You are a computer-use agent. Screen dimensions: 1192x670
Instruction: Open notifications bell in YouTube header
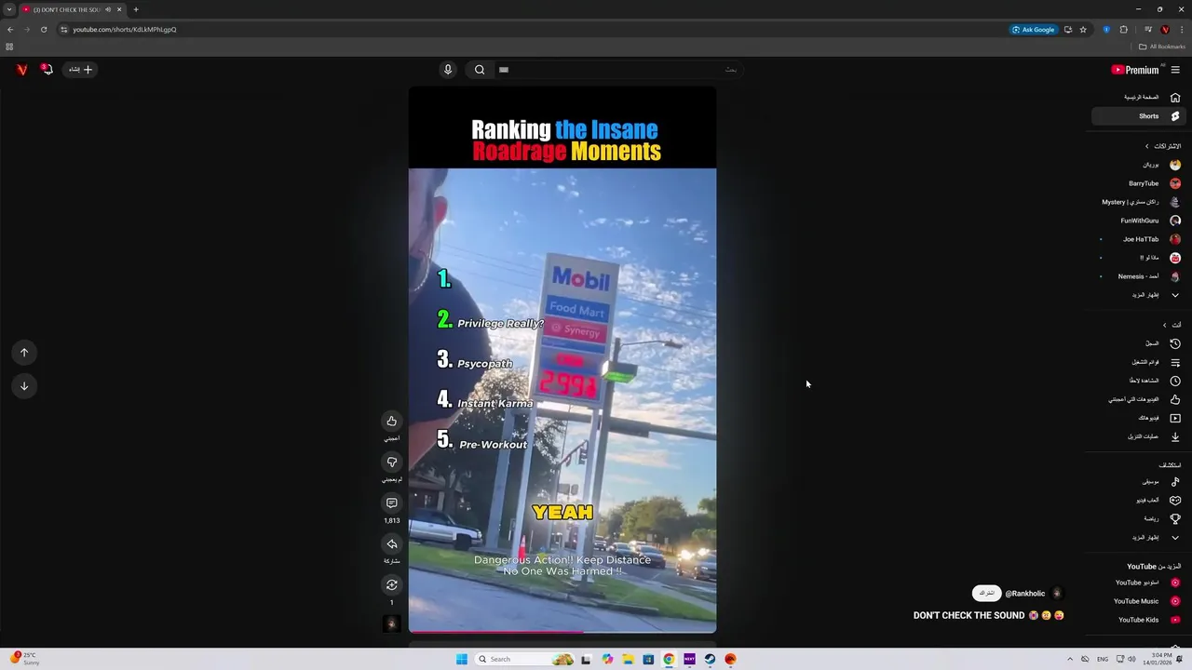pyautogui.click(x=47, y=69)
